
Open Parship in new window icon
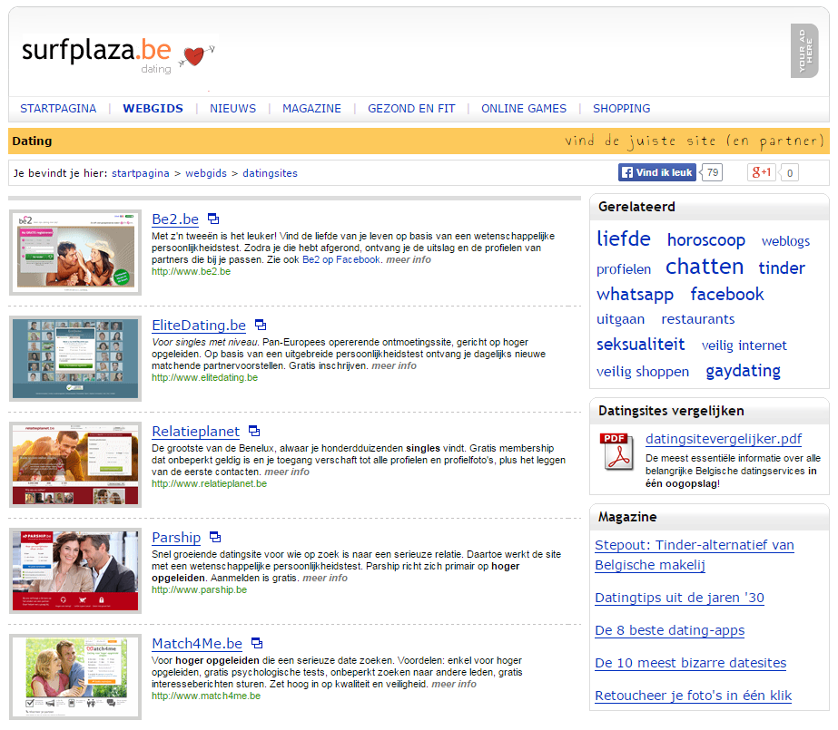coord(215,537)
